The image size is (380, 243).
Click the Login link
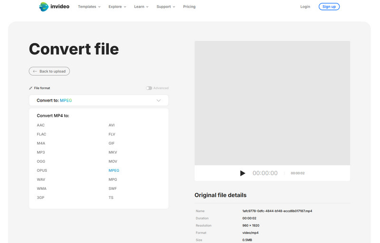point(305,7)
